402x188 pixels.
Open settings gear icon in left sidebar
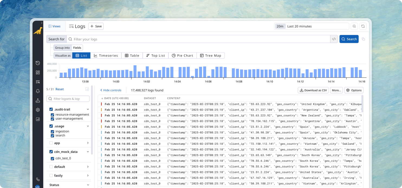(38, 110)
